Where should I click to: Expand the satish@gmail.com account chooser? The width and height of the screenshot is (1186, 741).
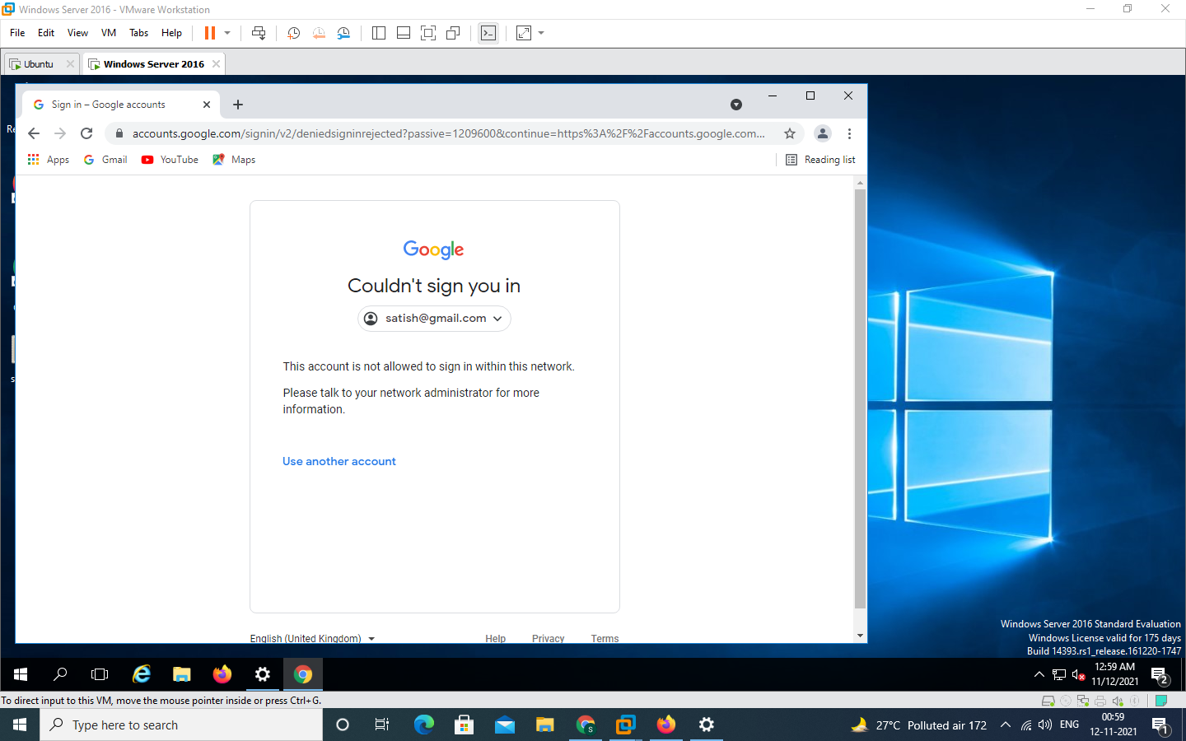point(435,319)
